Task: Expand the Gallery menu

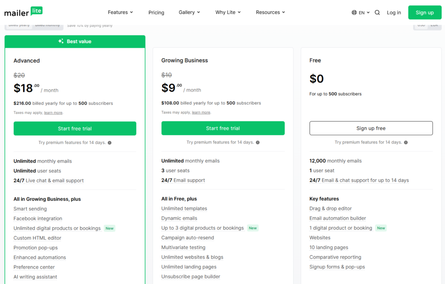Action: point(189,12)
